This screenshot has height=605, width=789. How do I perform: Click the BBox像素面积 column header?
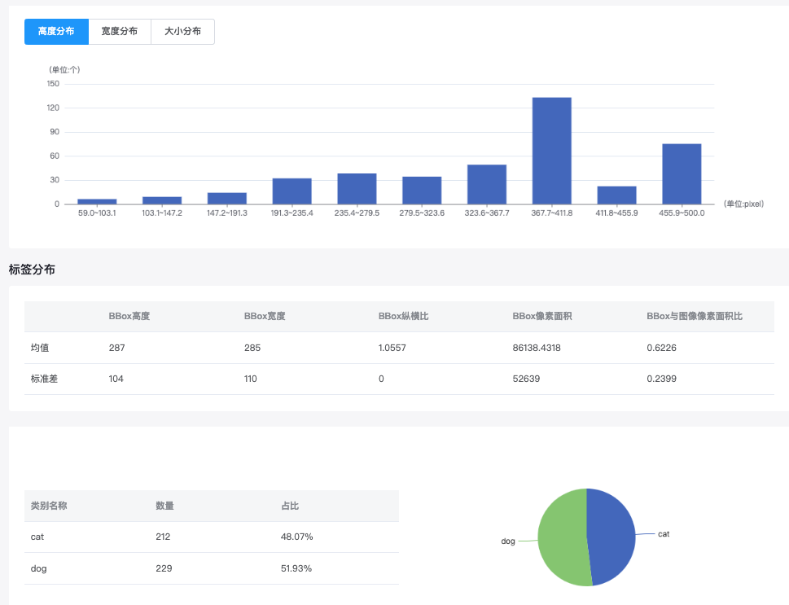[x=542, y=316]
